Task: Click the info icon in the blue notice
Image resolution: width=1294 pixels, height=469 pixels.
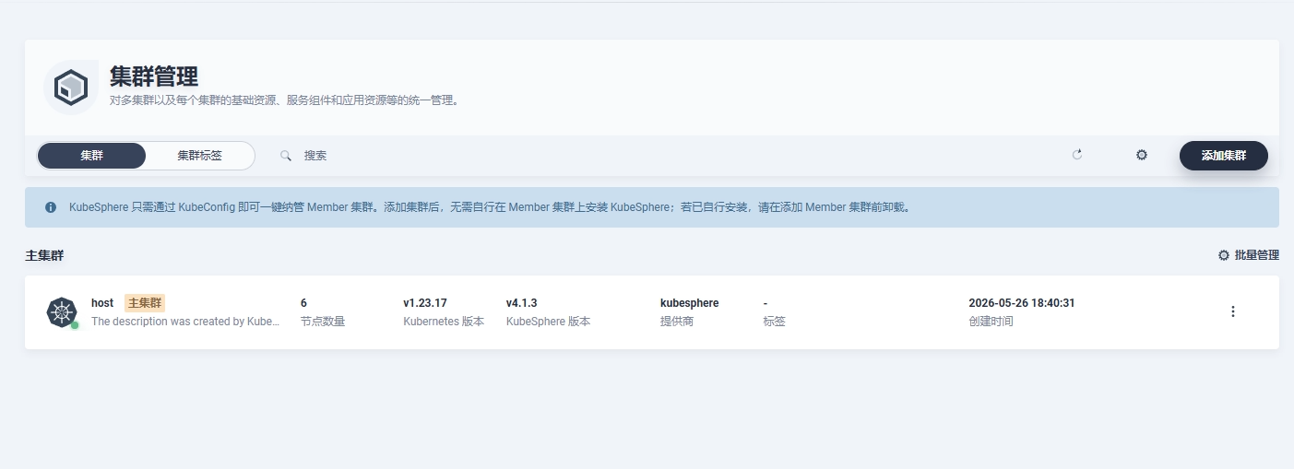Action: click(x=51, y=207)
